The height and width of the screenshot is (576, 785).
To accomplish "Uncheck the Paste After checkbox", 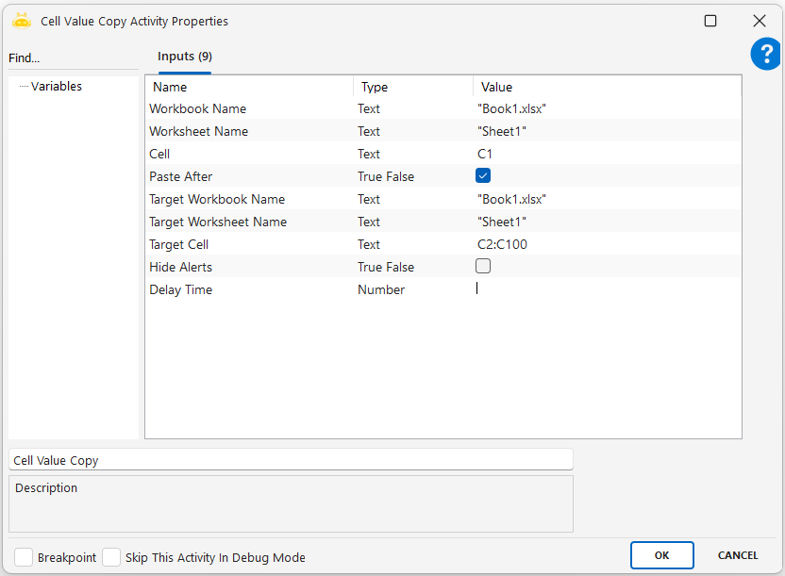I will point(483,175).
